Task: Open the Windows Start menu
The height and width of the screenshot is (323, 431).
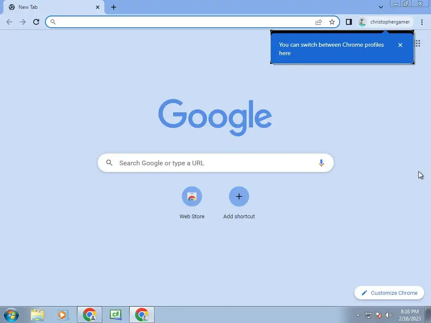Action: pos(11,315)
